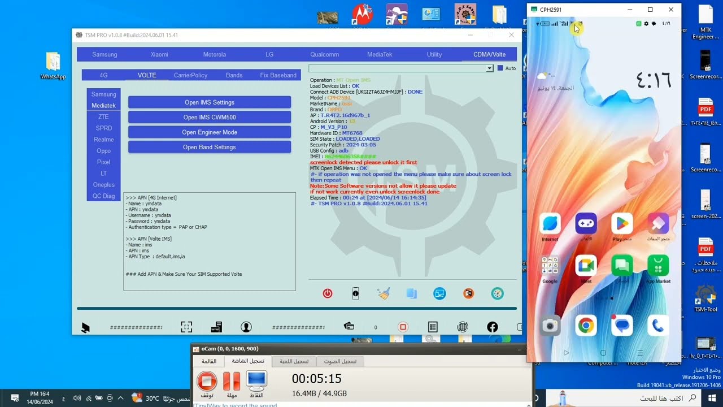Screen dimensions: 723x407
Task: Pause recording in oCam
Action: click(x=232, y=382)
